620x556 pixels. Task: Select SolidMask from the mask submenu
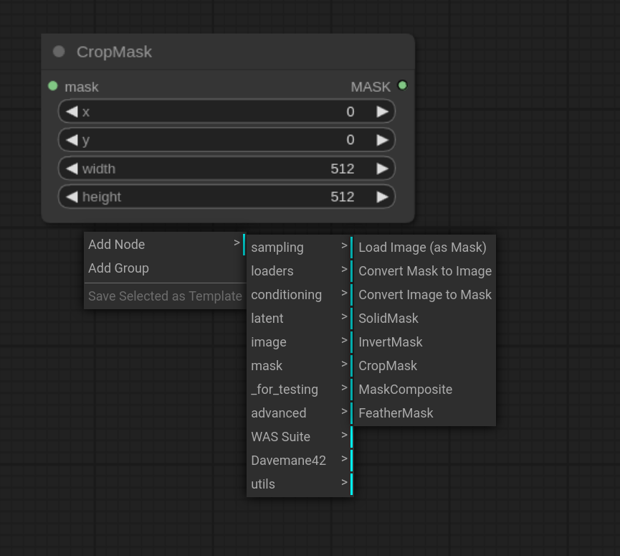point(388,318)
